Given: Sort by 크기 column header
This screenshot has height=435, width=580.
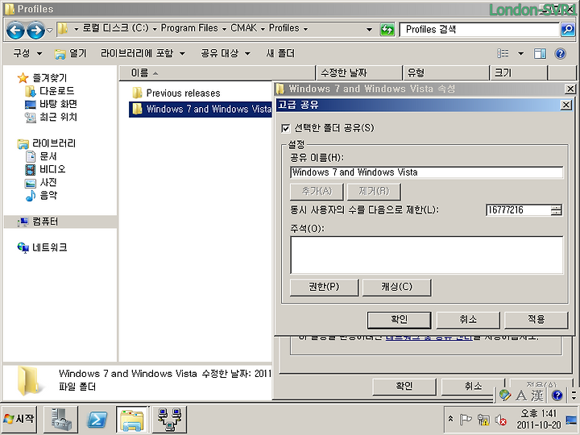Looking at the screenshot, I should (519, 72).
